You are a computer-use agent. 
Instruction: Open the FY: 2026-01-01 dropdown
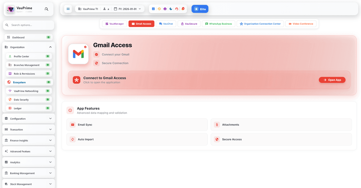[x=127, y=9]
